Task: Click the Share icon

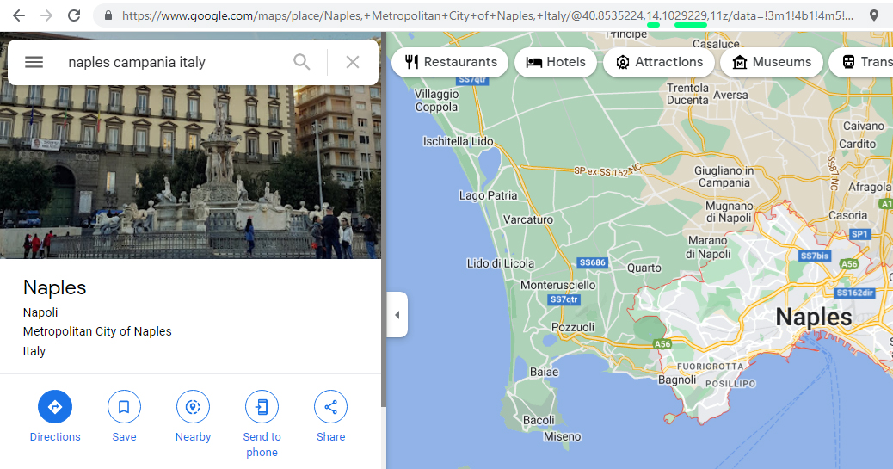Action: [331, 407]
